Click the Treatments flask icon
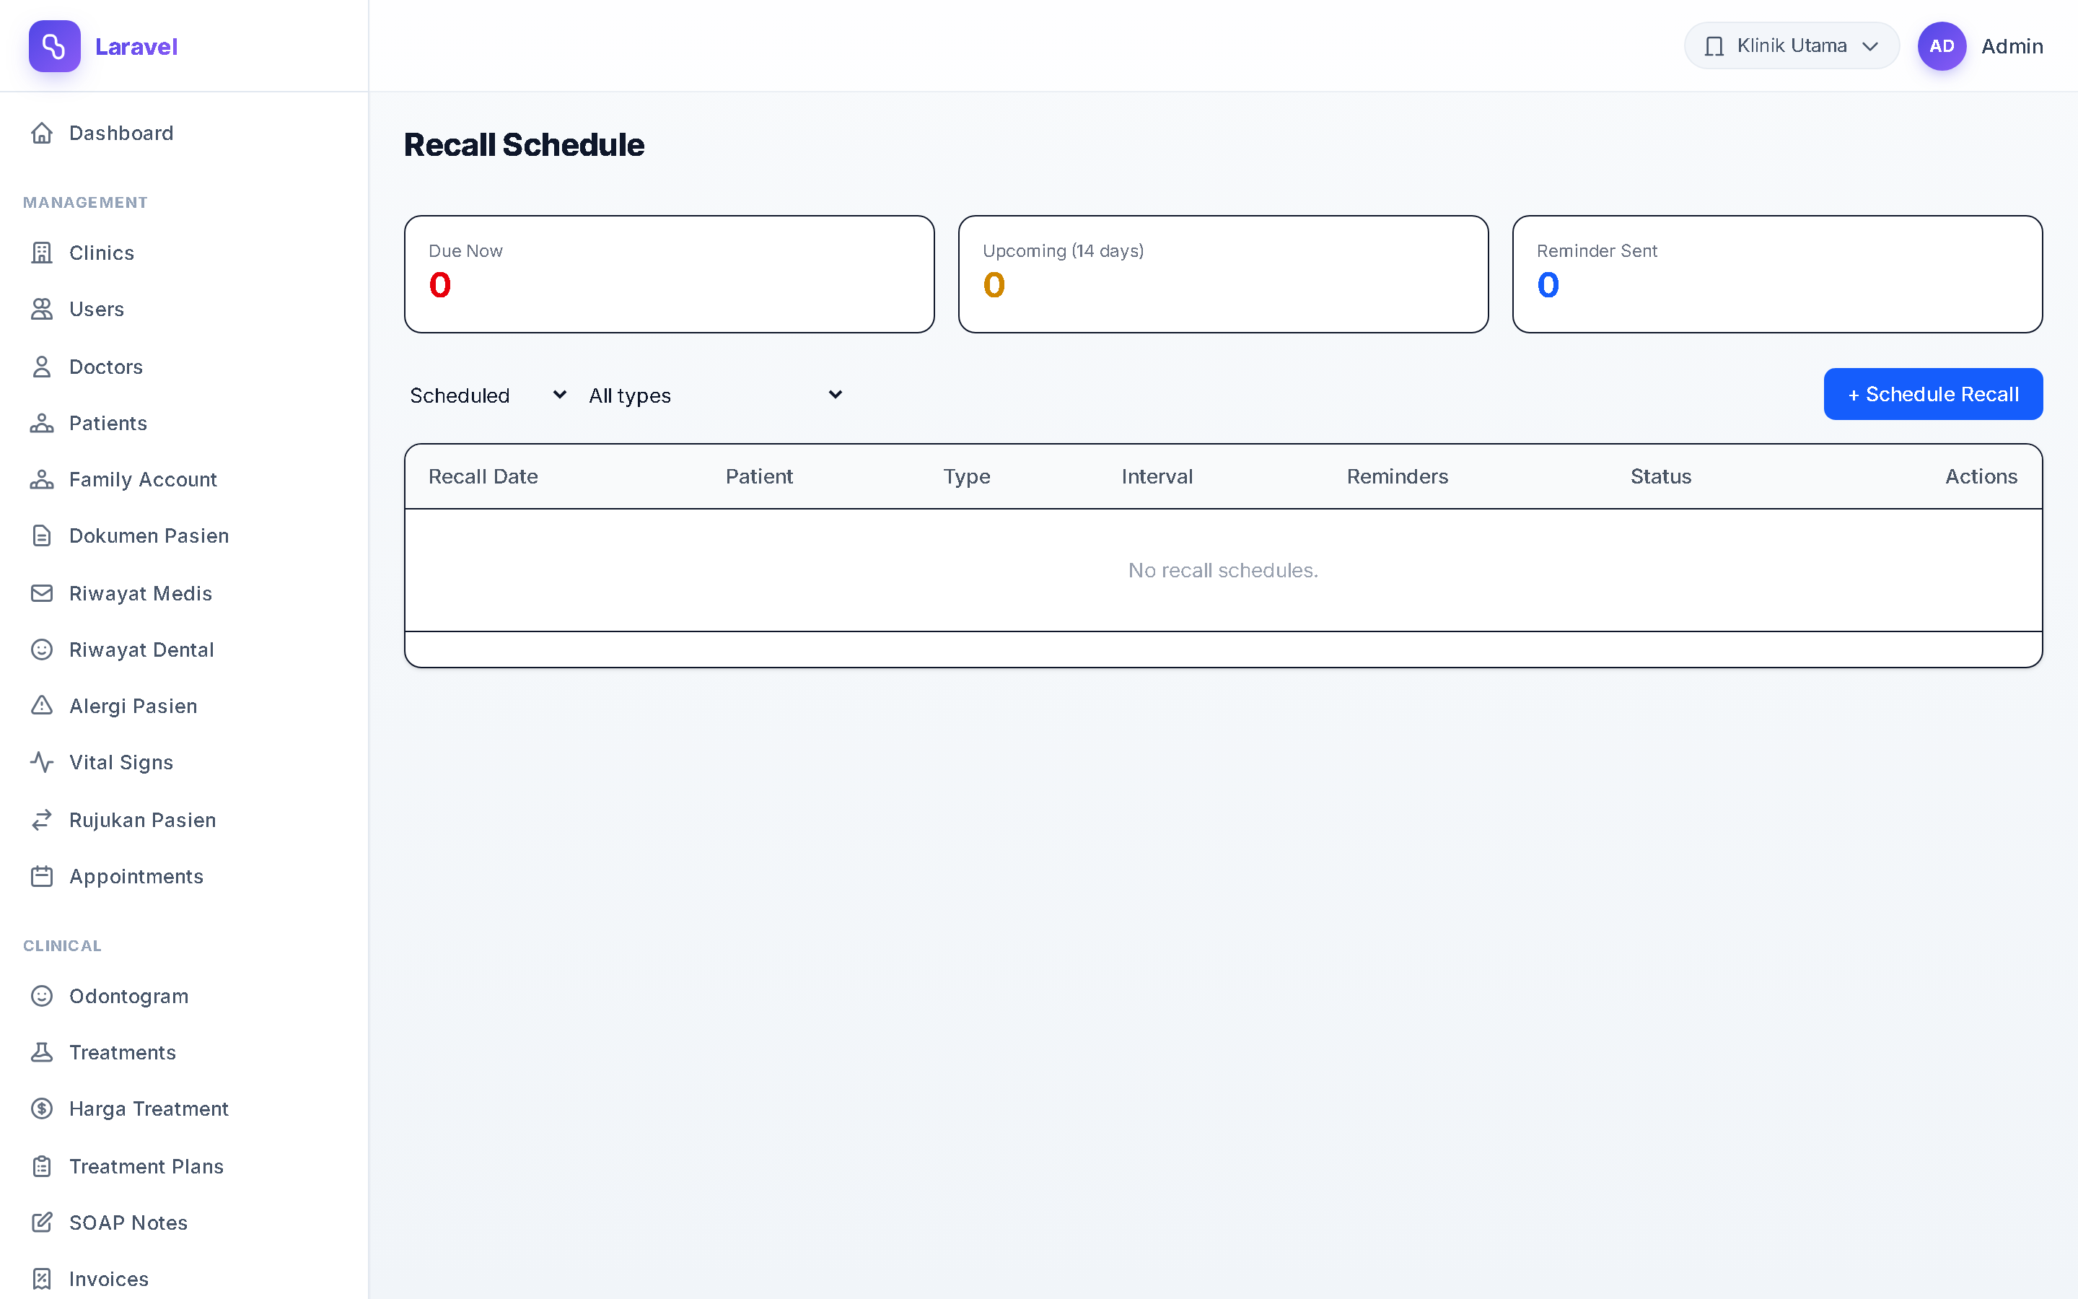2078x1299 pixels. click(42, 1052)
